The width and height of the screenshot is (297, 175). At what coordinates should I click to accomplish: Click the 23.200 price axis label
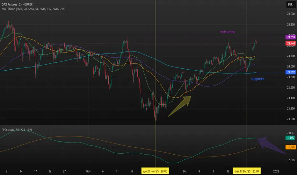click(x=291, y=108)
